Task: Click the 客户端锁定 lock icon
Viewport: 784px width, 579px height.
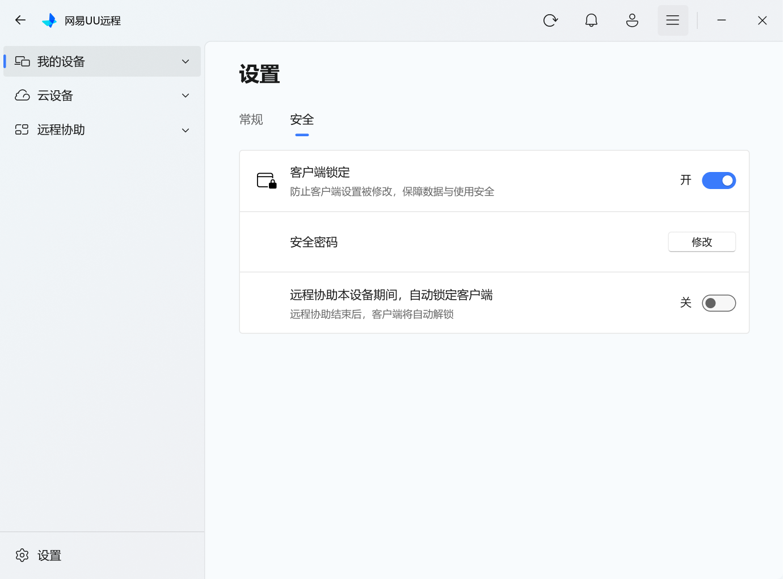Action: coord(267,181)
